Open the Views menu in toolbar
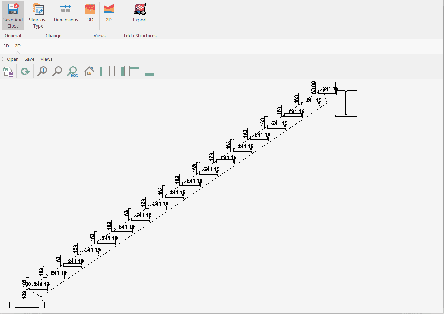Image resolution: width=444 pixels, height=314 pixels. [46, 59]
